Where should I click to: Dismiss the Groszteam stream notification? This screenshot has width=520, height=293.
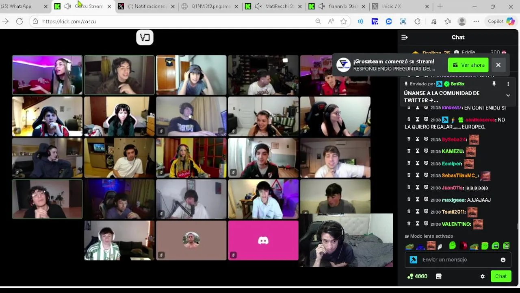click(498, 65)
